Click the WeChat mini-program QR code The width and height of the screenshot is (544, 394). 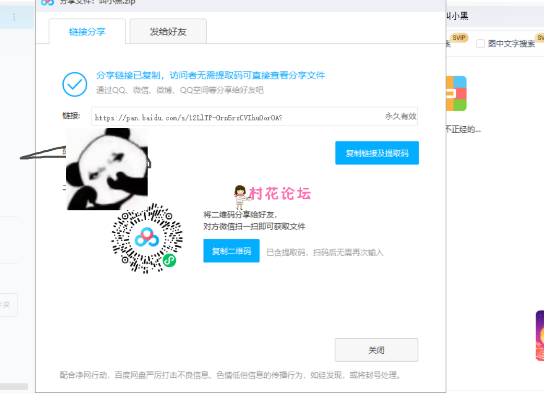tap(147, 238)
